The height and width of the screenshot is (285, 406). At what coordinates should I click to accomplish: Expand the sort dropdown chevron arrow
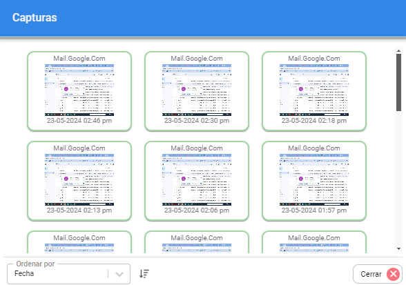pos(119,274)
